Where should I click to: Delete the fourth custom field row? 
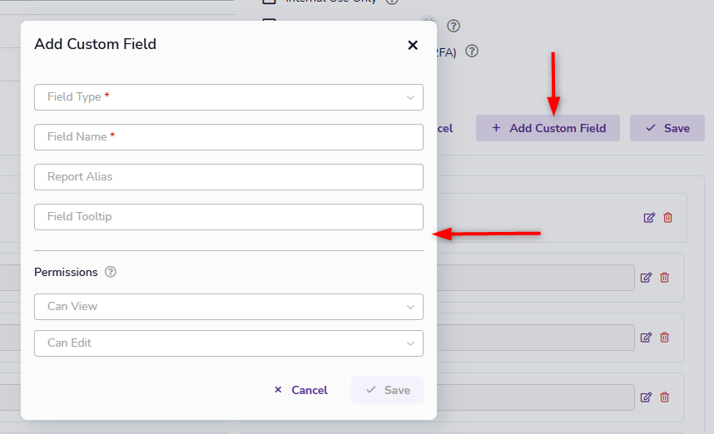(664, 397)
